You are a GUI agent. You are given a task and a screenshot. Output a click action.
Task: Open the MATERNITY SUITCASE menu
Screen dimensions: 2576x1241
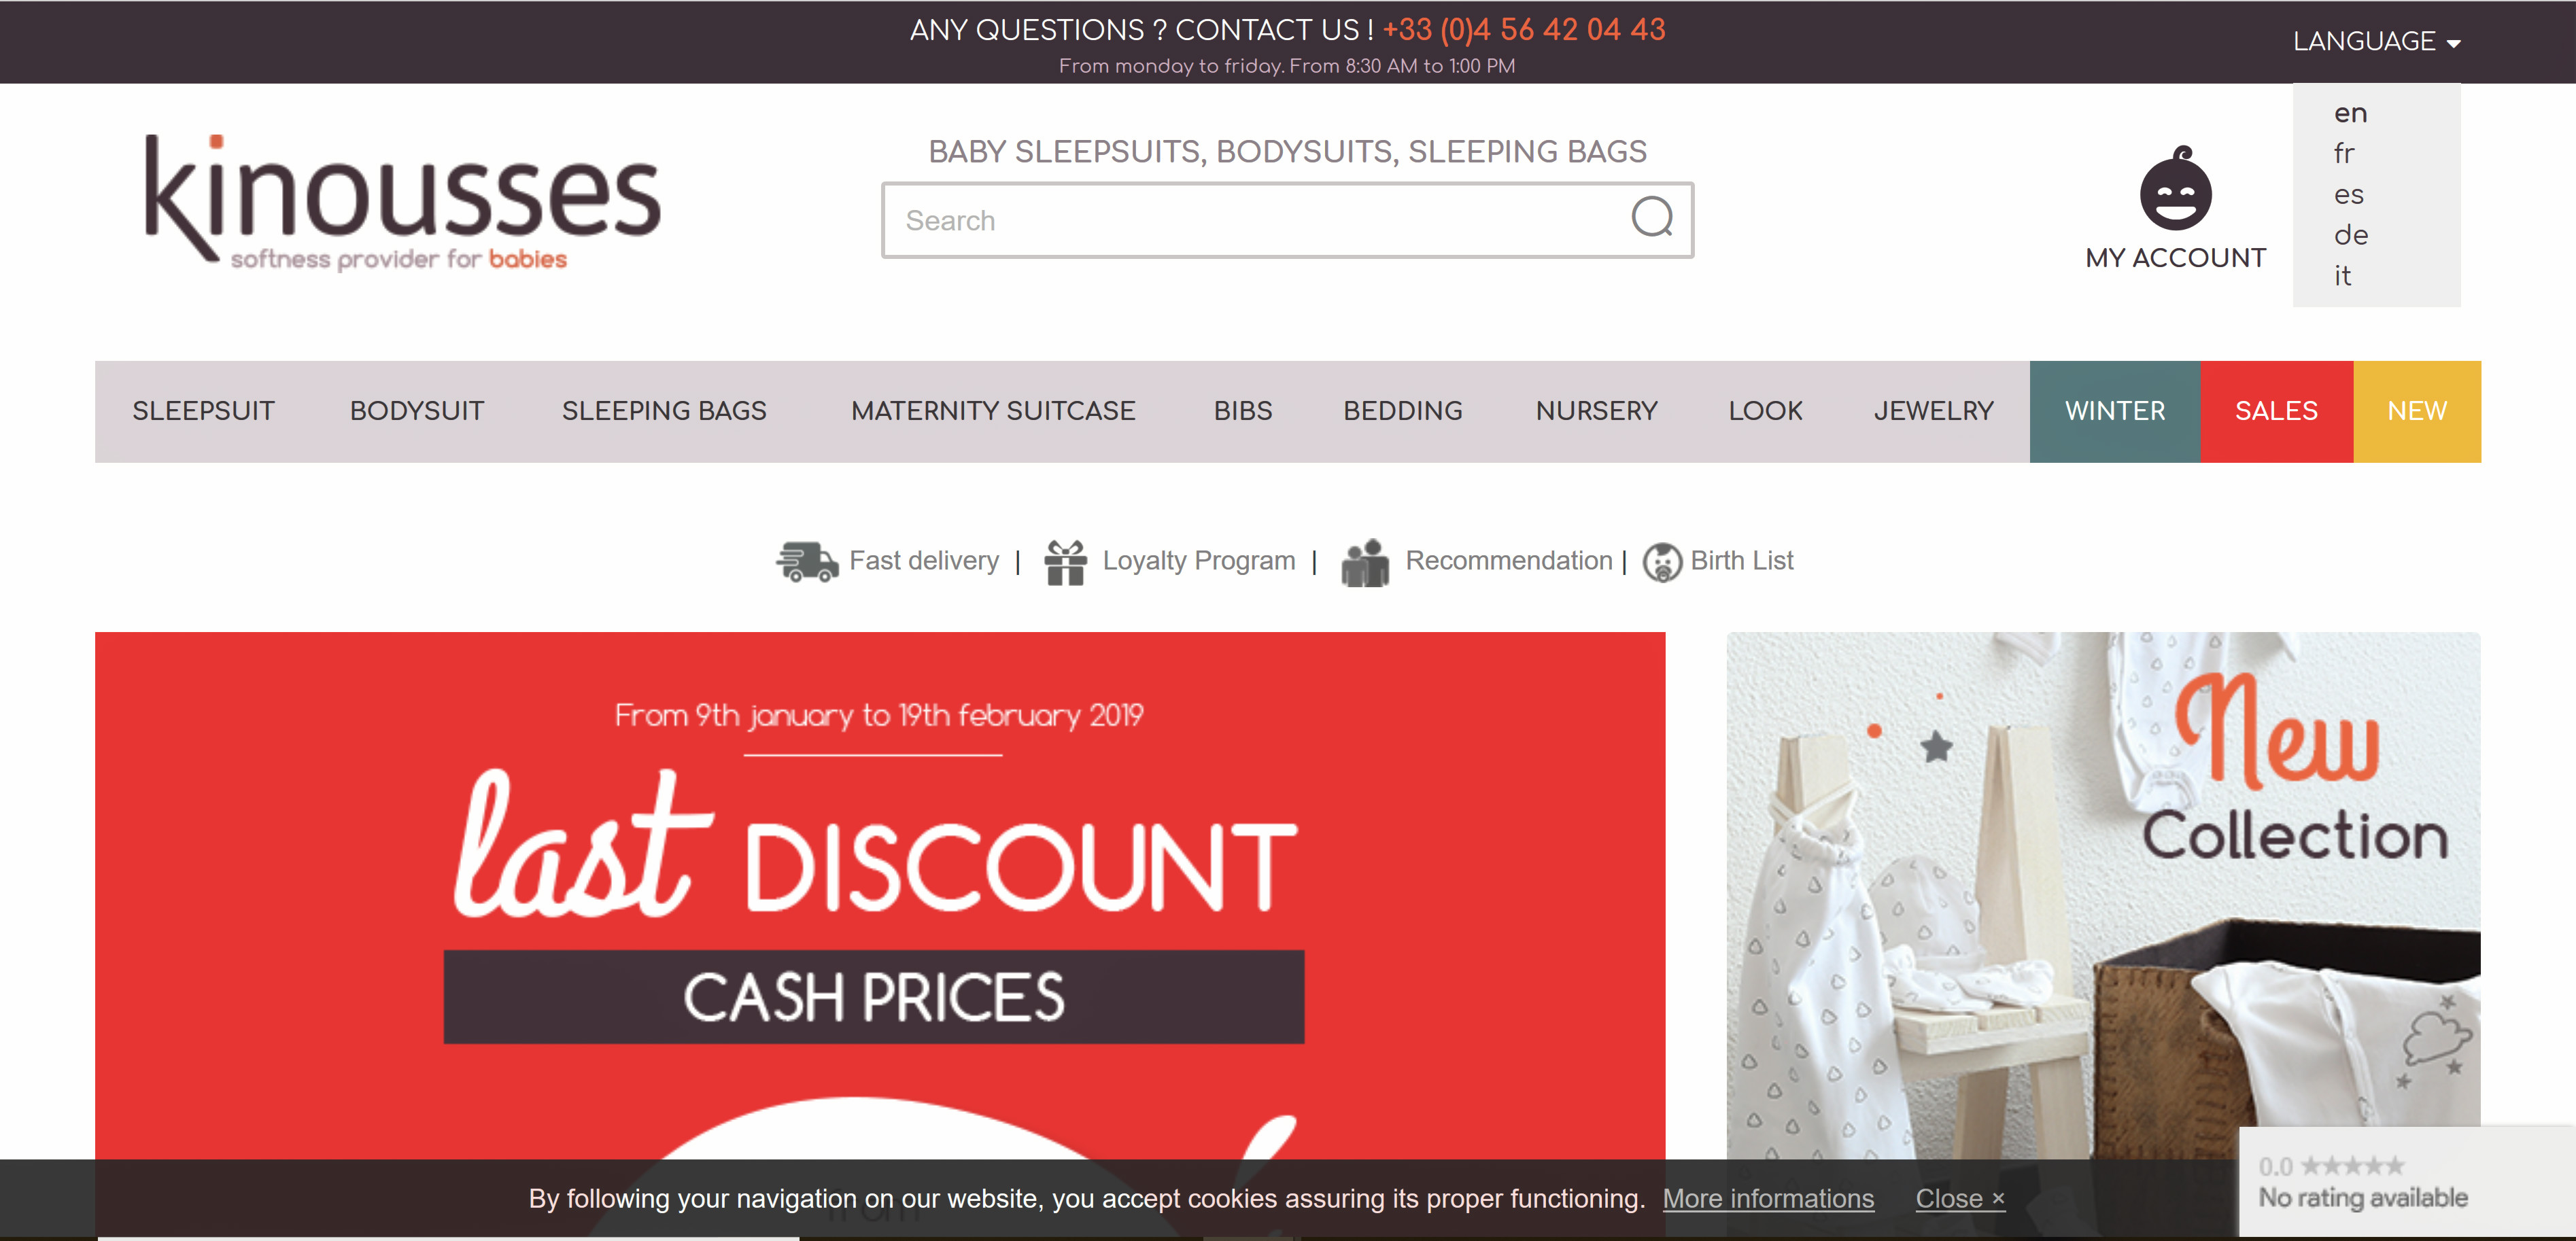(993, 411)
